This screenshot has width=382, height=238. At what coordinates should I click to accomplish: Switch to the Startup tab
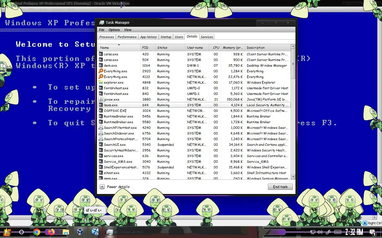[166, 37]
